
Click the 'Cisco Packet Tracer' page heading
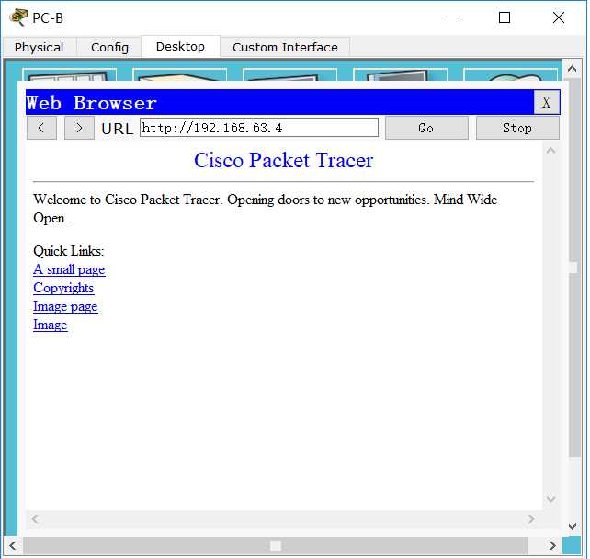coord(283,160)
